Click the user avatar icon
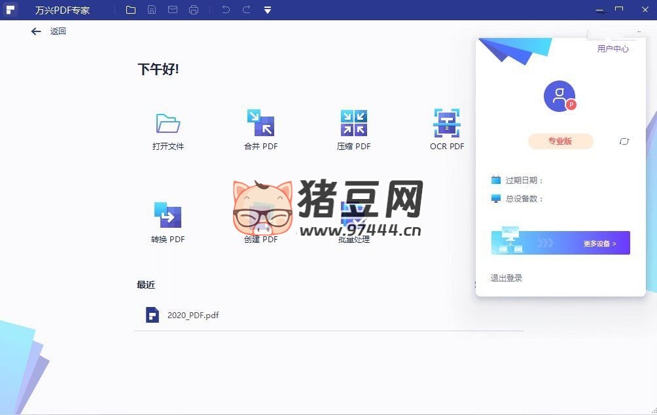Viewport: 657px width, 415px height. coord(559,96)
